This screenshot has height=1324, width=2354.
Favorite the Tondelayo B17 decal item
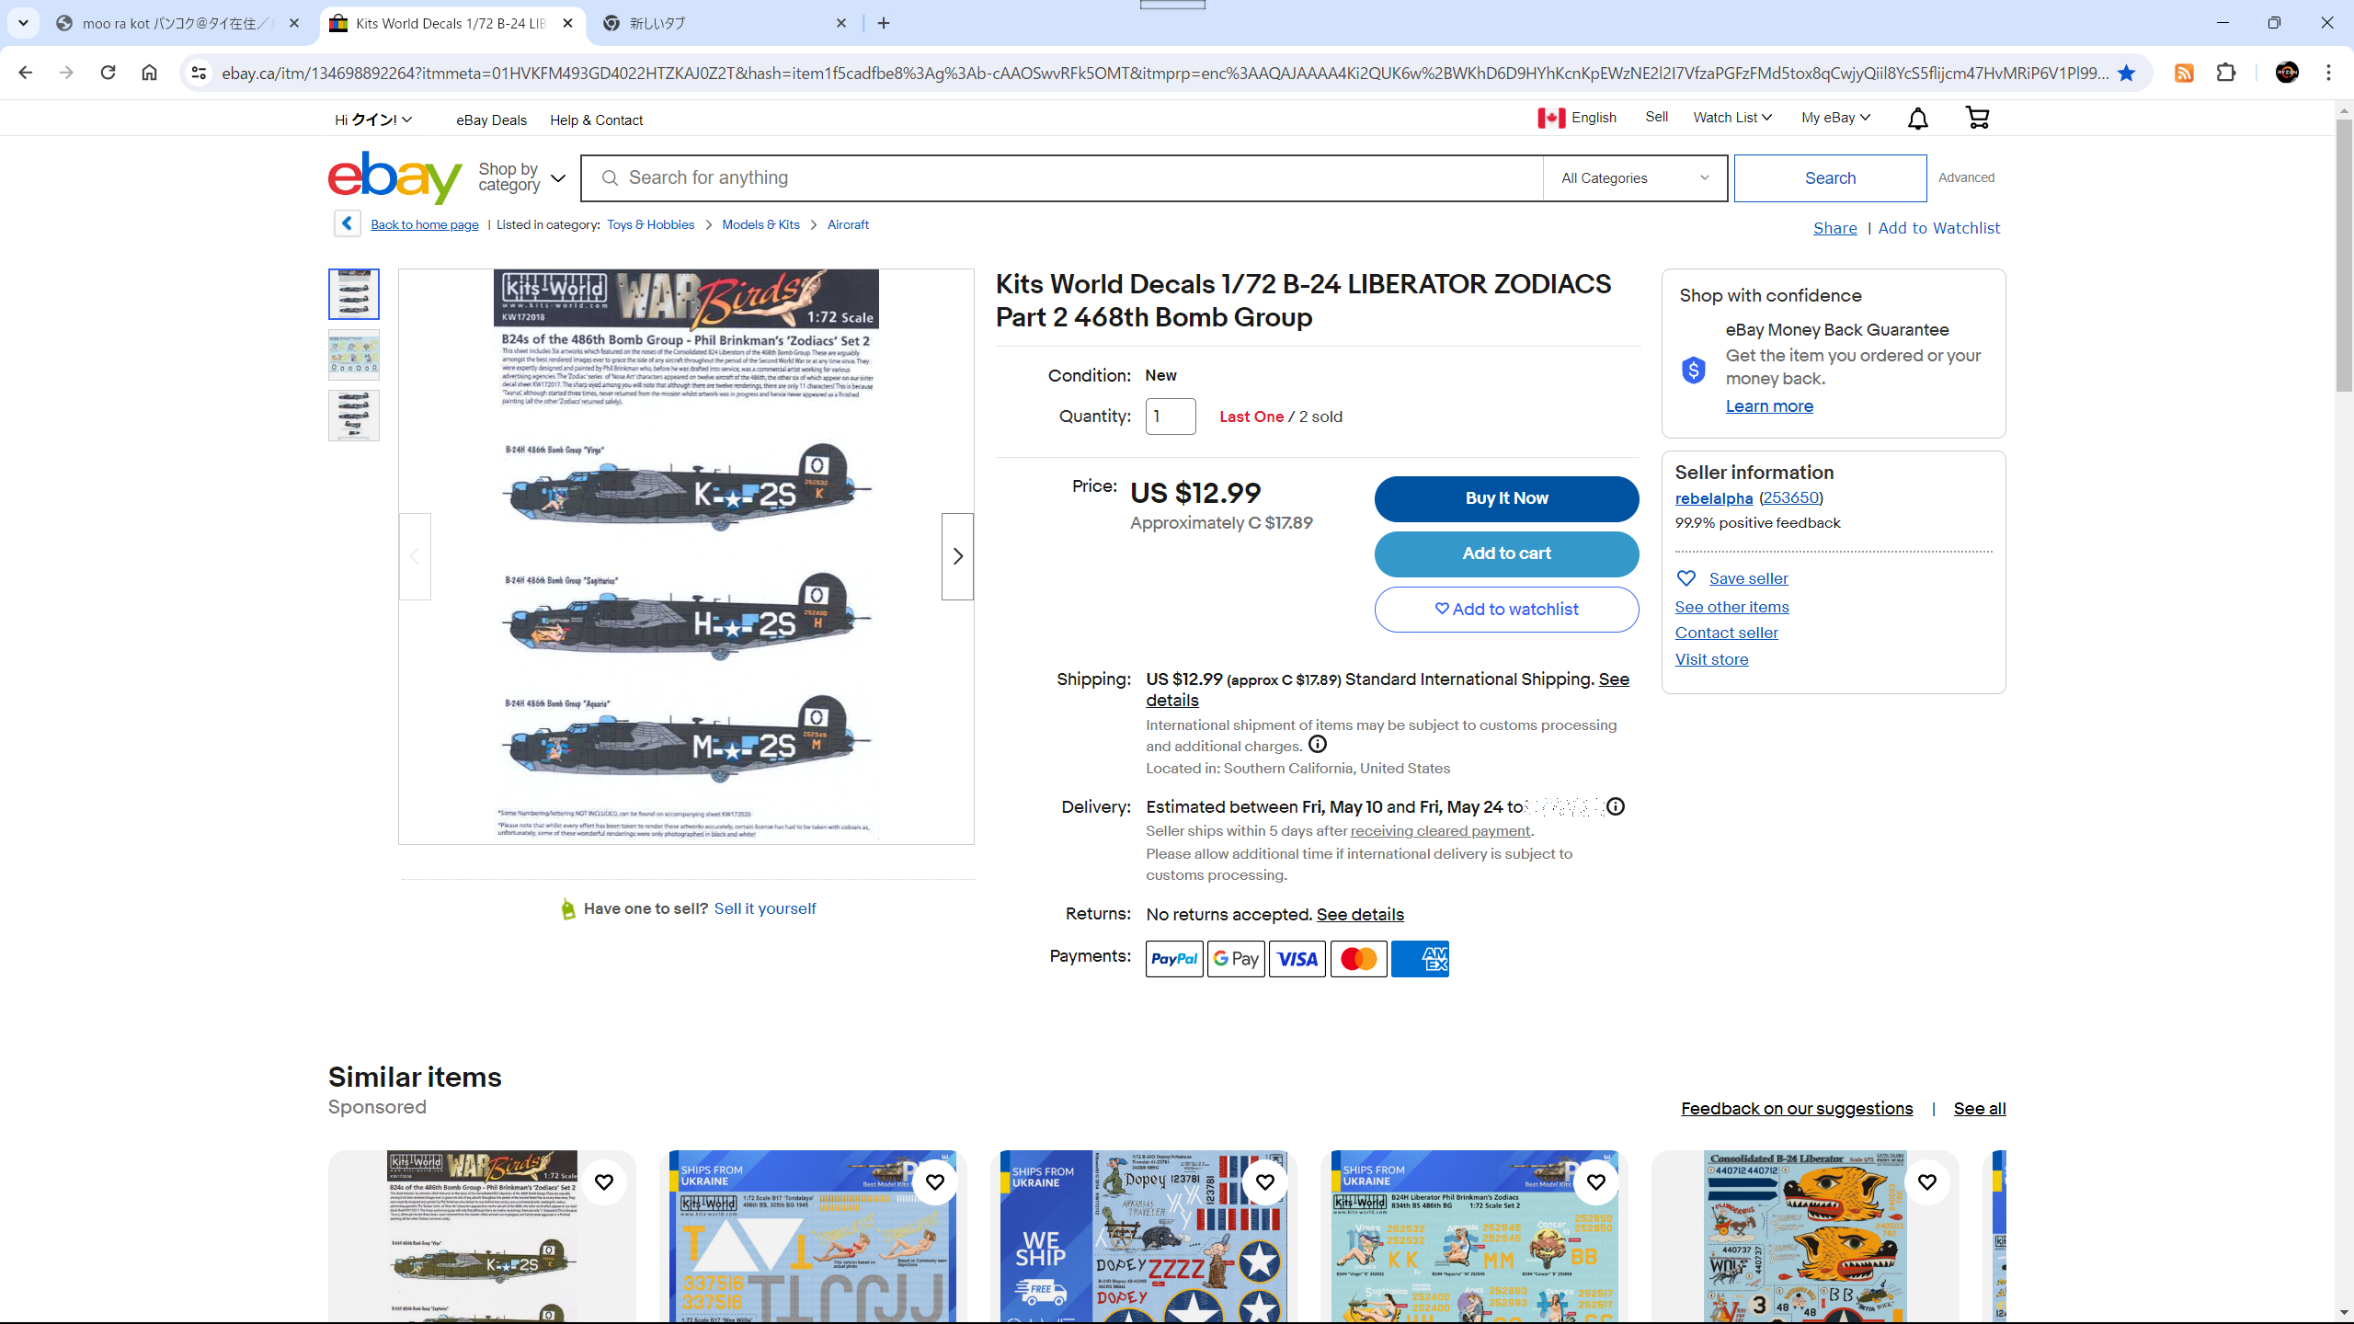click(x=935, y=1182)
